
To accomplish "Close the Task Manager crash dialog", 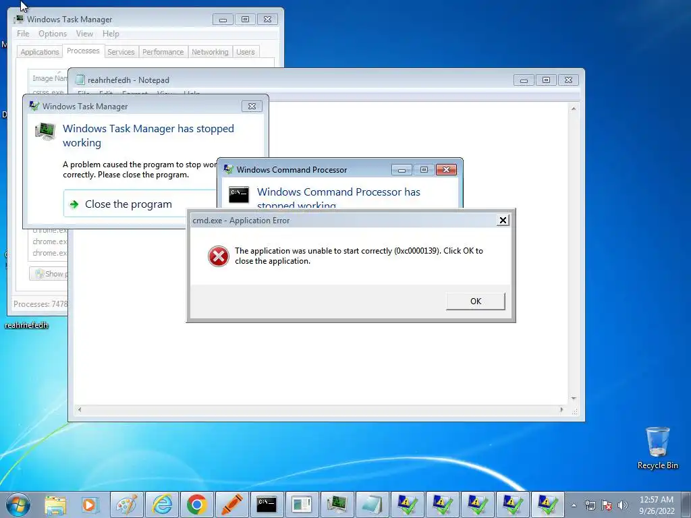I will point(252,106).
